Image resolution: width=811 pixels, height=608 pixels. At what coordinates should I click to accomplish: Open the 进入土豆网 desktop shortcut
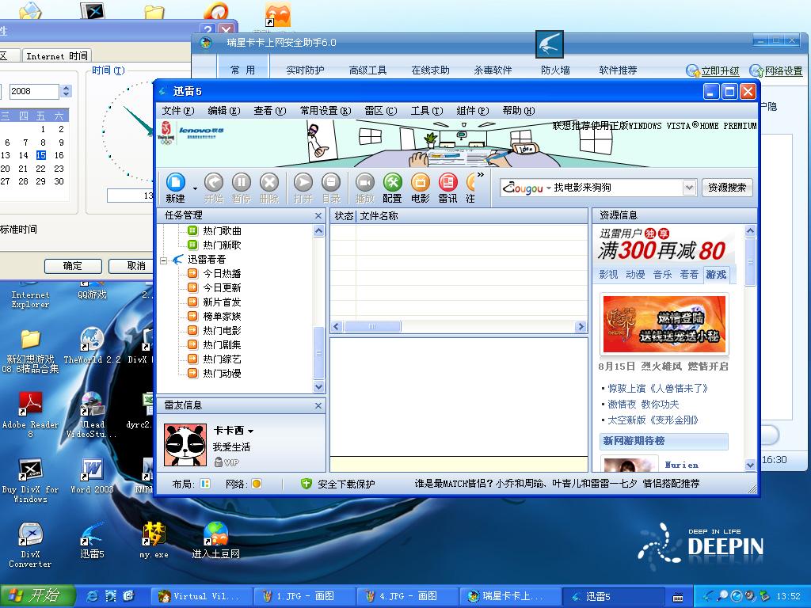[215, 541]
